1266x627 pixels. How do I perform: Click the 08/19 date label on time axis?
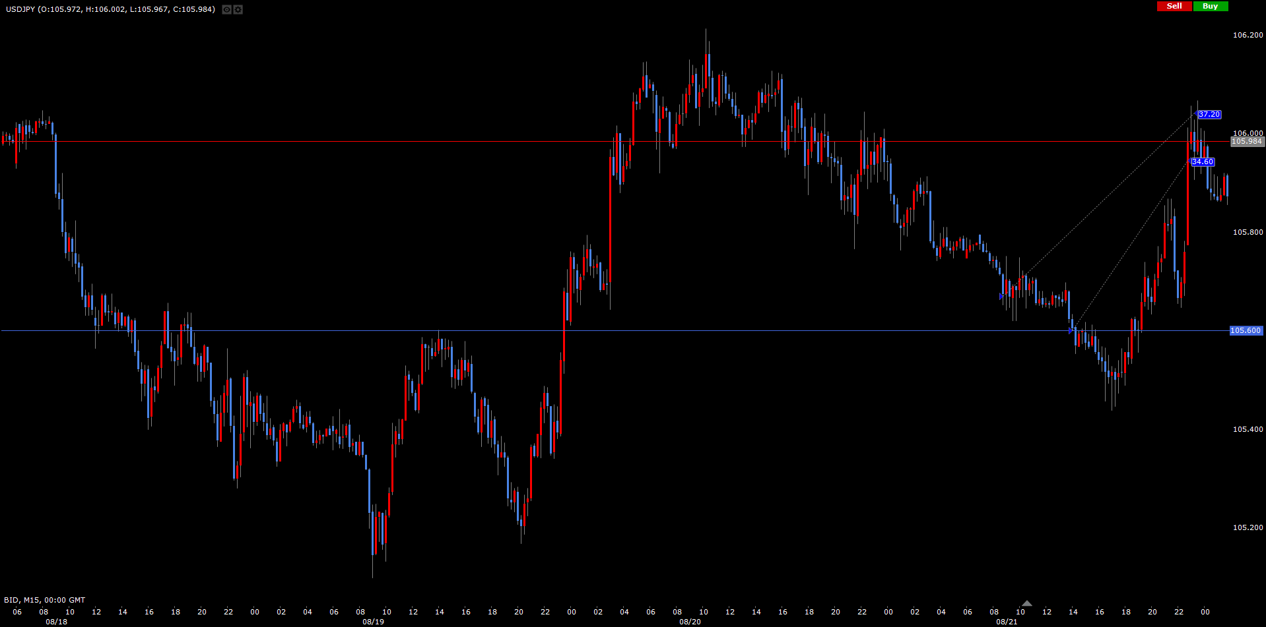373,622
